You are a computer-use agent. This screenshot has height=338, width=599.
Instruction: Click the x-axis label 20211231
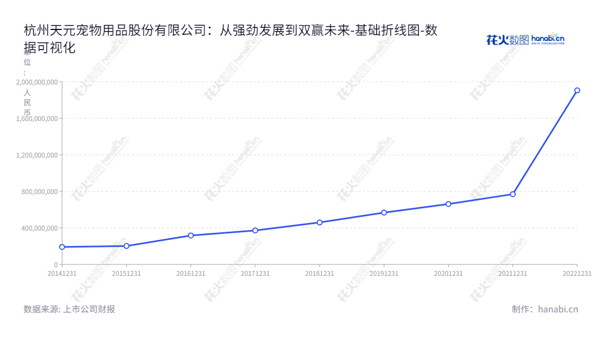(512, 274)
